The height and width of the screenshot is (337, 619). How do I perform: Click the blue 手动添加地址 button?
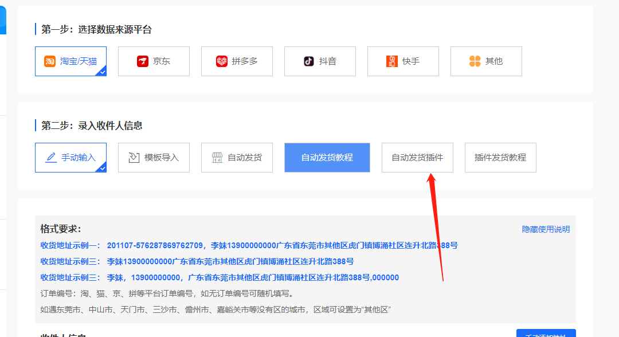tap(546, 334)
